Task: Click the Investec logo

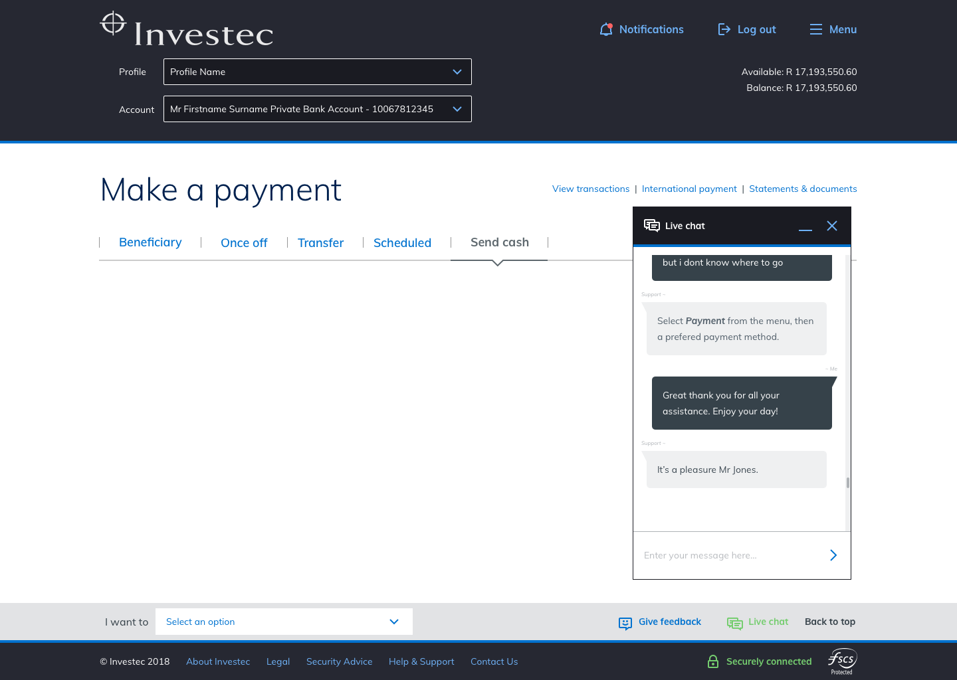Action: coord(187,30)
